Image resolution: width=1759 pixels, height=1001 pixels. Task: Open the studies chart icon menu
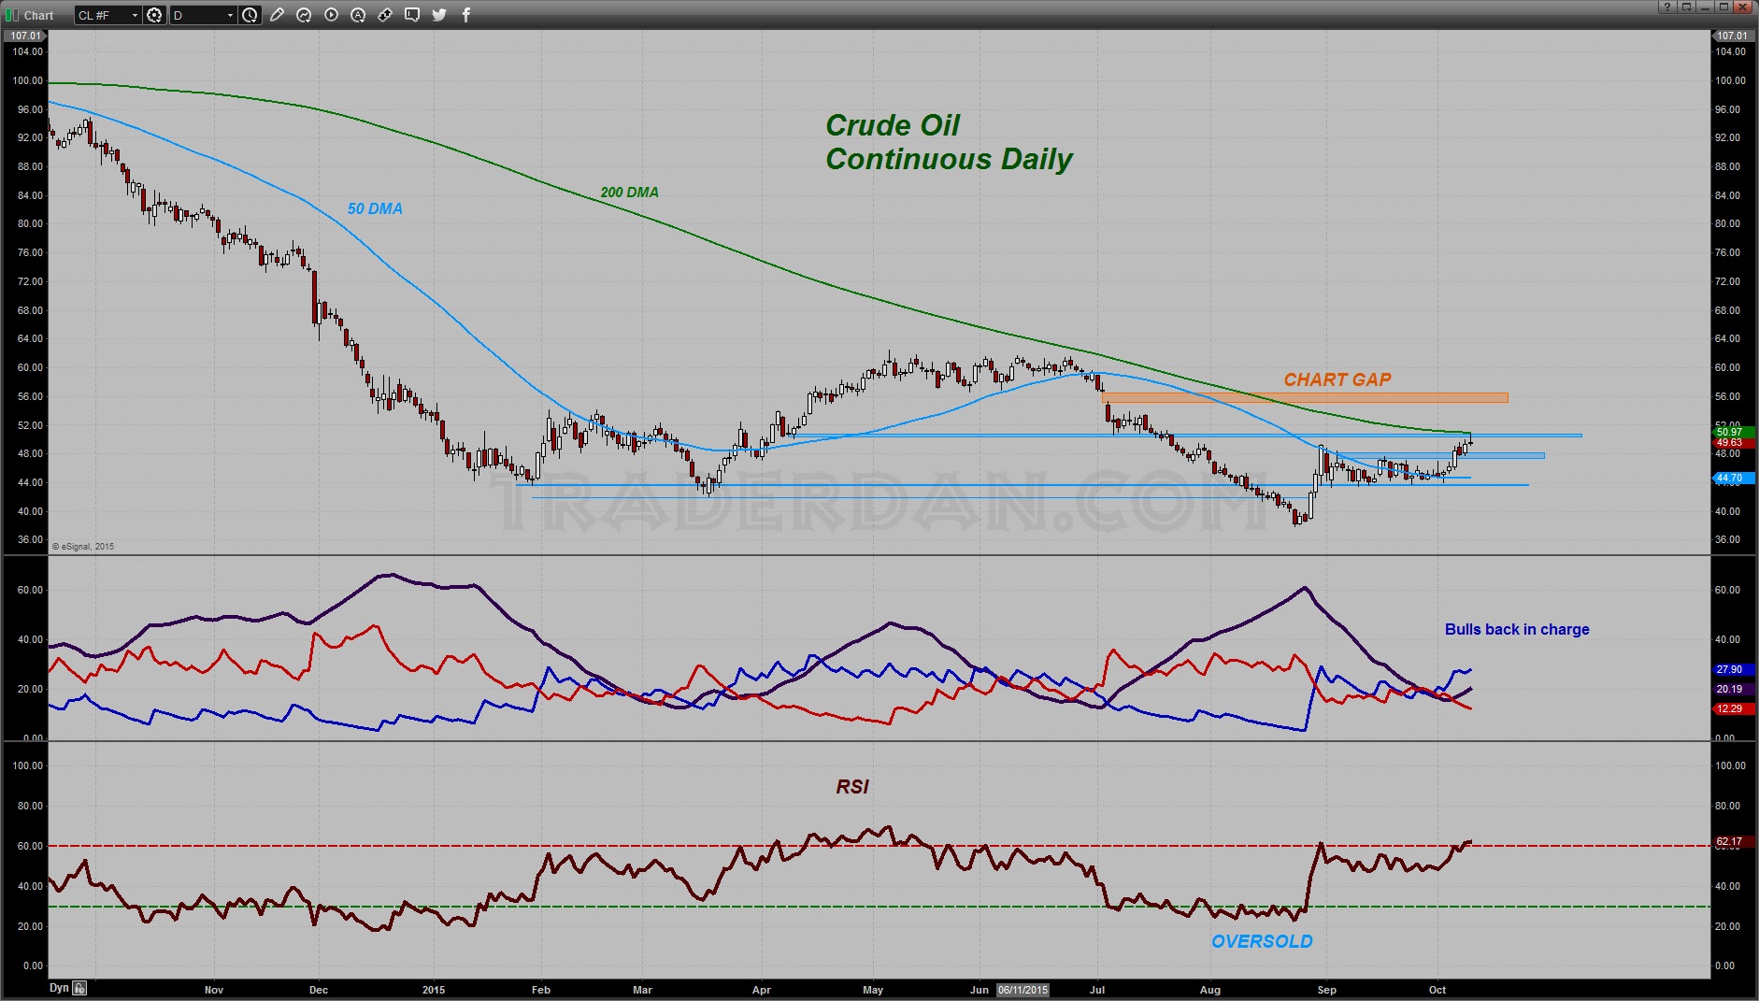pos(304,15)
